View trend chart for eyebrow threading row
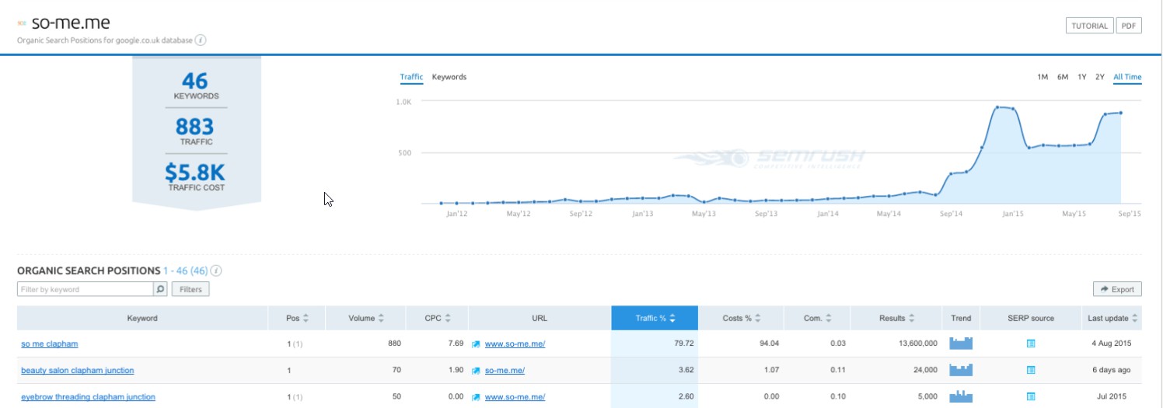This screenshot has height=408, width=1163. pos(961,396)
